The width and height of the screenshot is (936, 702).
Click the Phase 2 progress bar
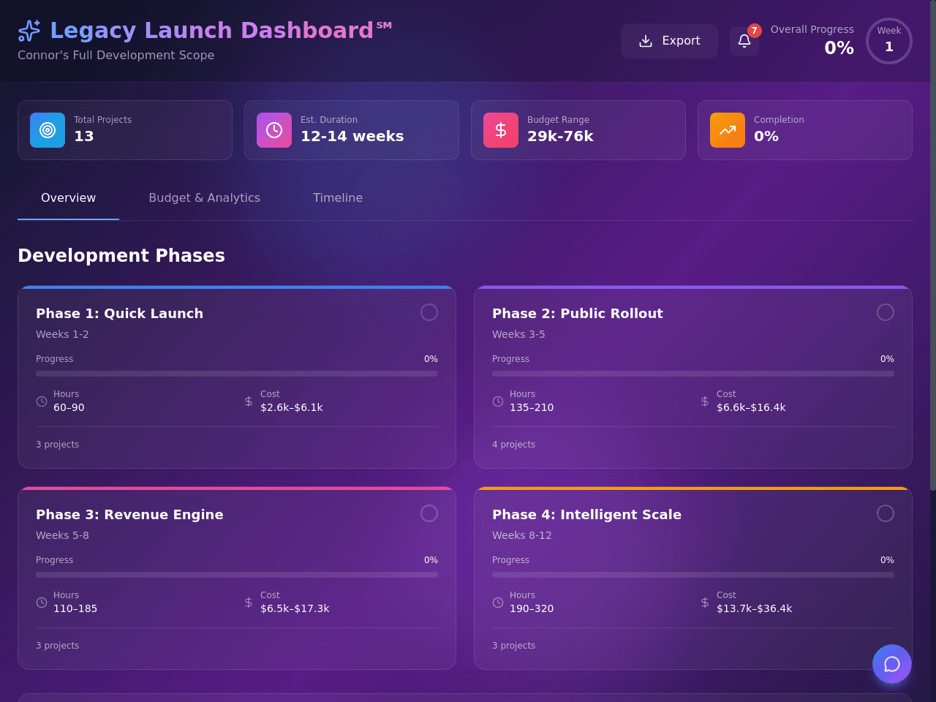pos(693,374)
